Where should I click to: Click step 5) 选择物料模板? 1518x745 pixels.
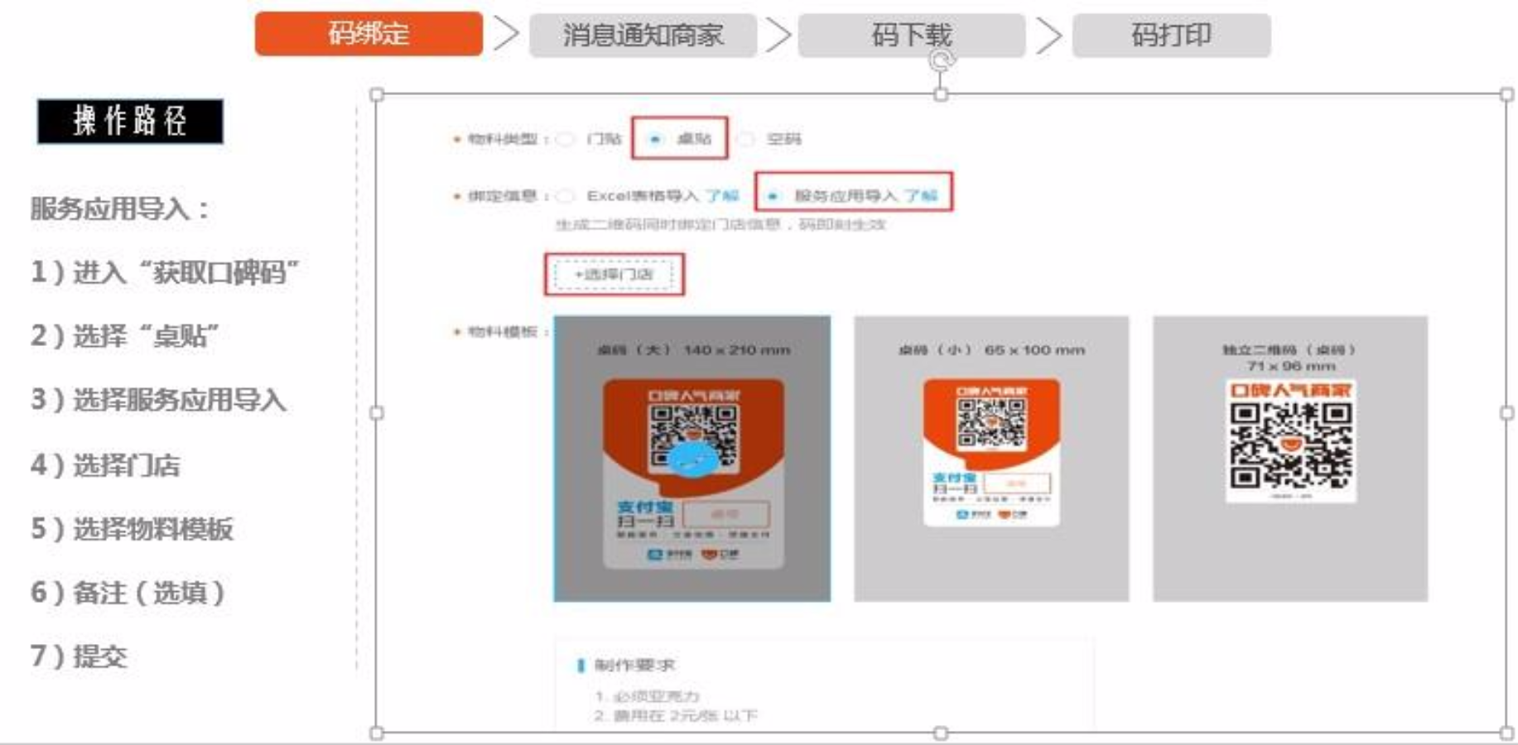coord(132,529)
